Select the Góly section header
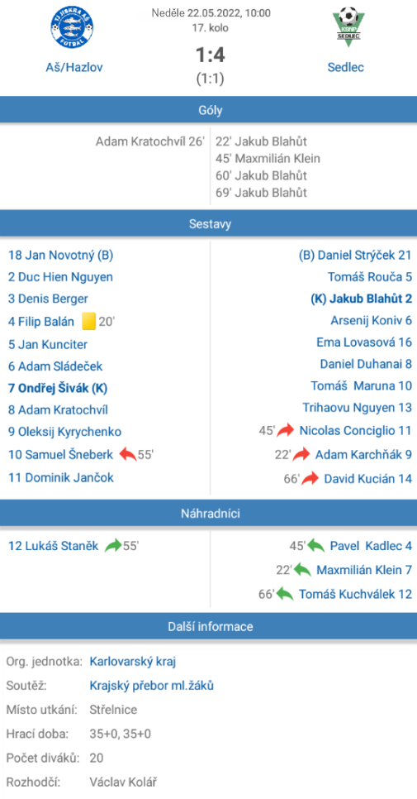 click(x=208, y=109)
